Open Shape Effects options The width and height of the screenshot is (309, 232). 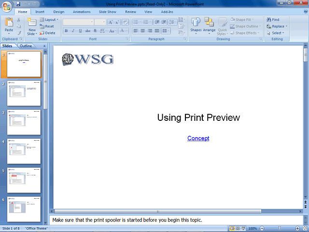click(x=245, y=33)
